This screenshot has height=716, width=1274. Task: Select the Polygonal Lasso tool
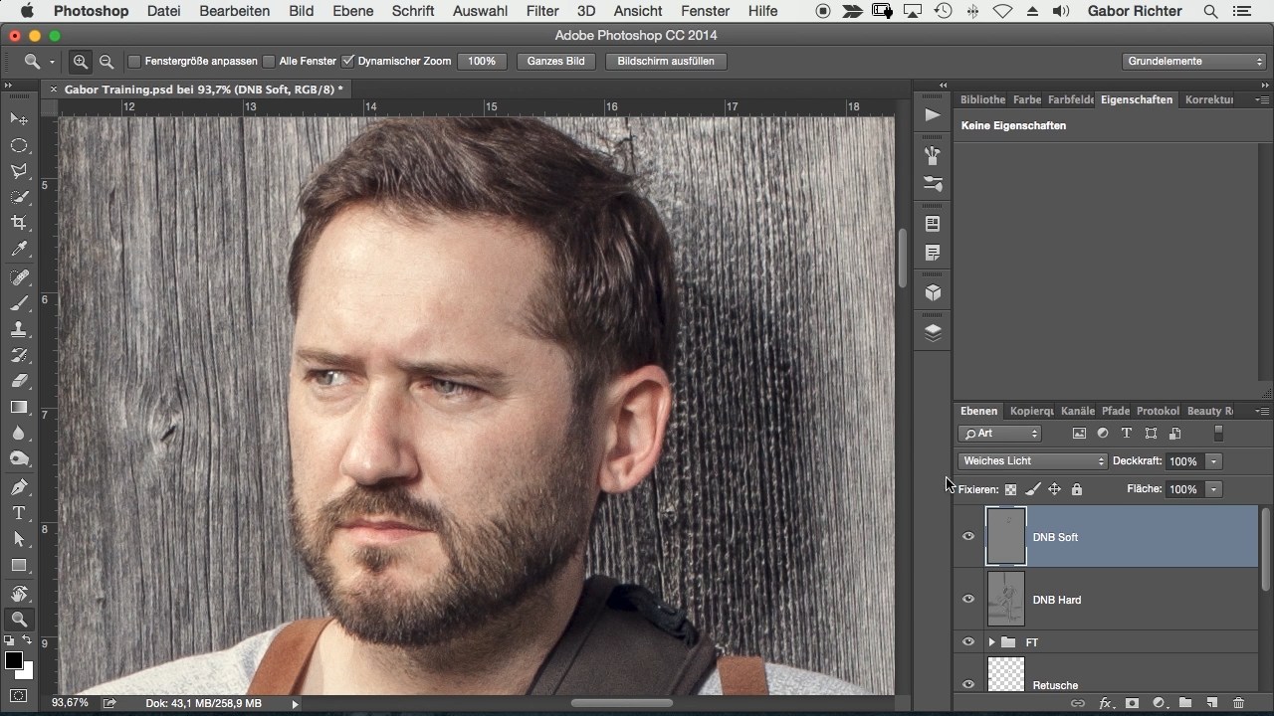click(19, 171)
